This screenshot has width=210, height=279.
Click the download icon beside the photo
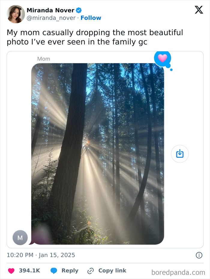coord(179,153)
